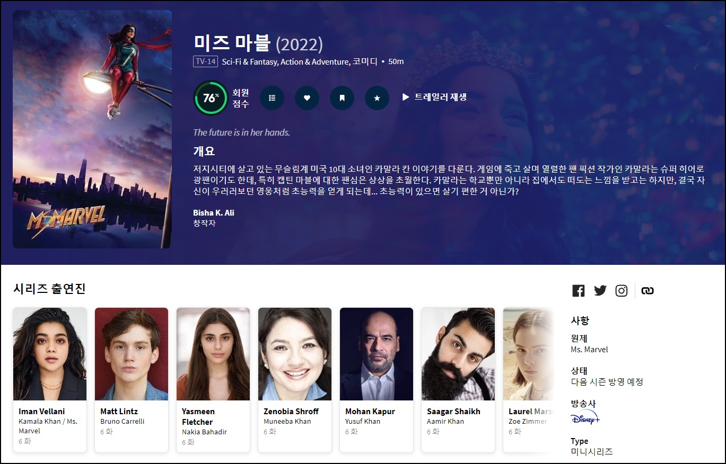726x464 pixels.
Task: Open the Ms. Marvel poster image
Action: [x=92, y=129]
